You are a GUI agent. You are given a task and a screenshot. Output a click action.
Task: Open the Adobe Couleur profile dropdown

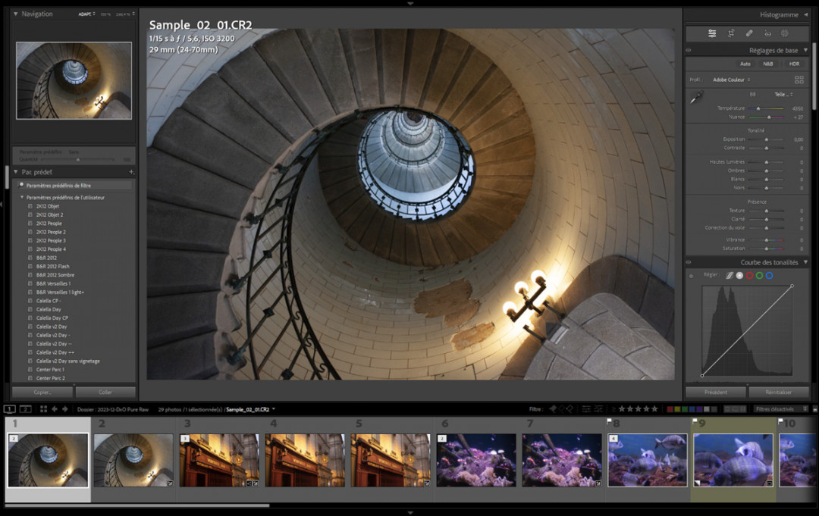[x=731, y=80]
